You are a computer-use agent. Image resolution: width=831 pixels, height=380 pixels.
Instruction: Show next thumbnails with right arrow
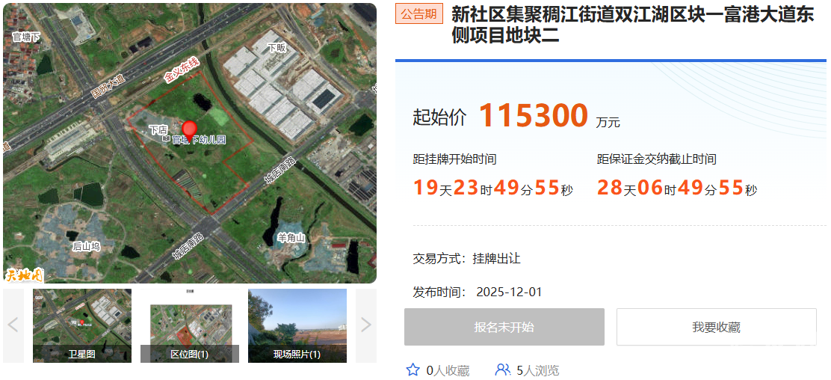pos(365,325)
